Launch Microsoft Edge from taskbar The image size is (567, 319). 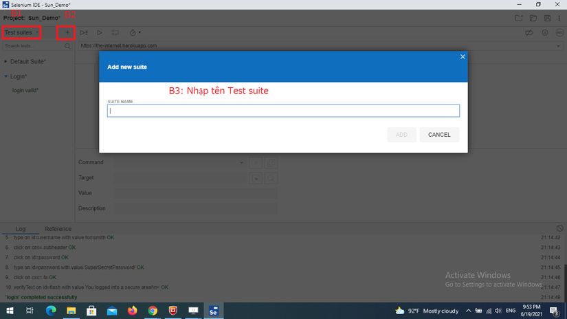coord(51,311)
